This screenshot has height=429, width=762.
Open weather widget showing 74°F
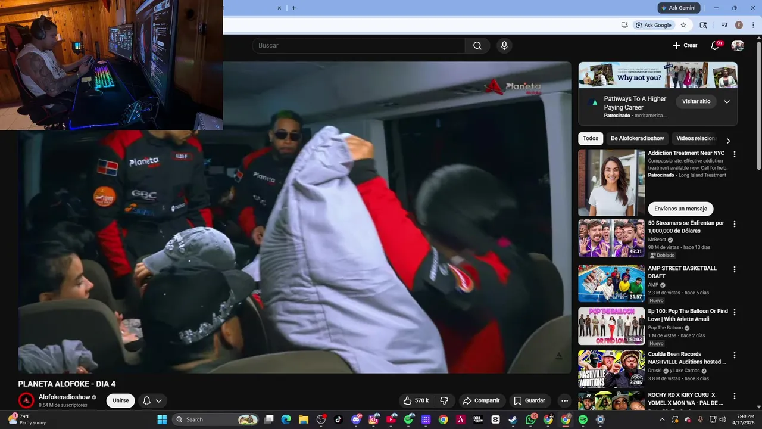point(29,419)
